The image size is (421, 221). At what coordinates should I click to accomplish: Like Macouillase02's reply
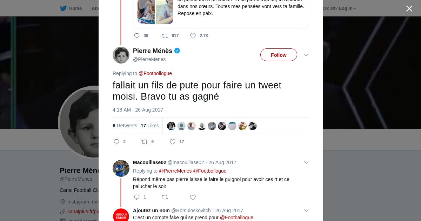pyautogui.click(x=193, y=197)
